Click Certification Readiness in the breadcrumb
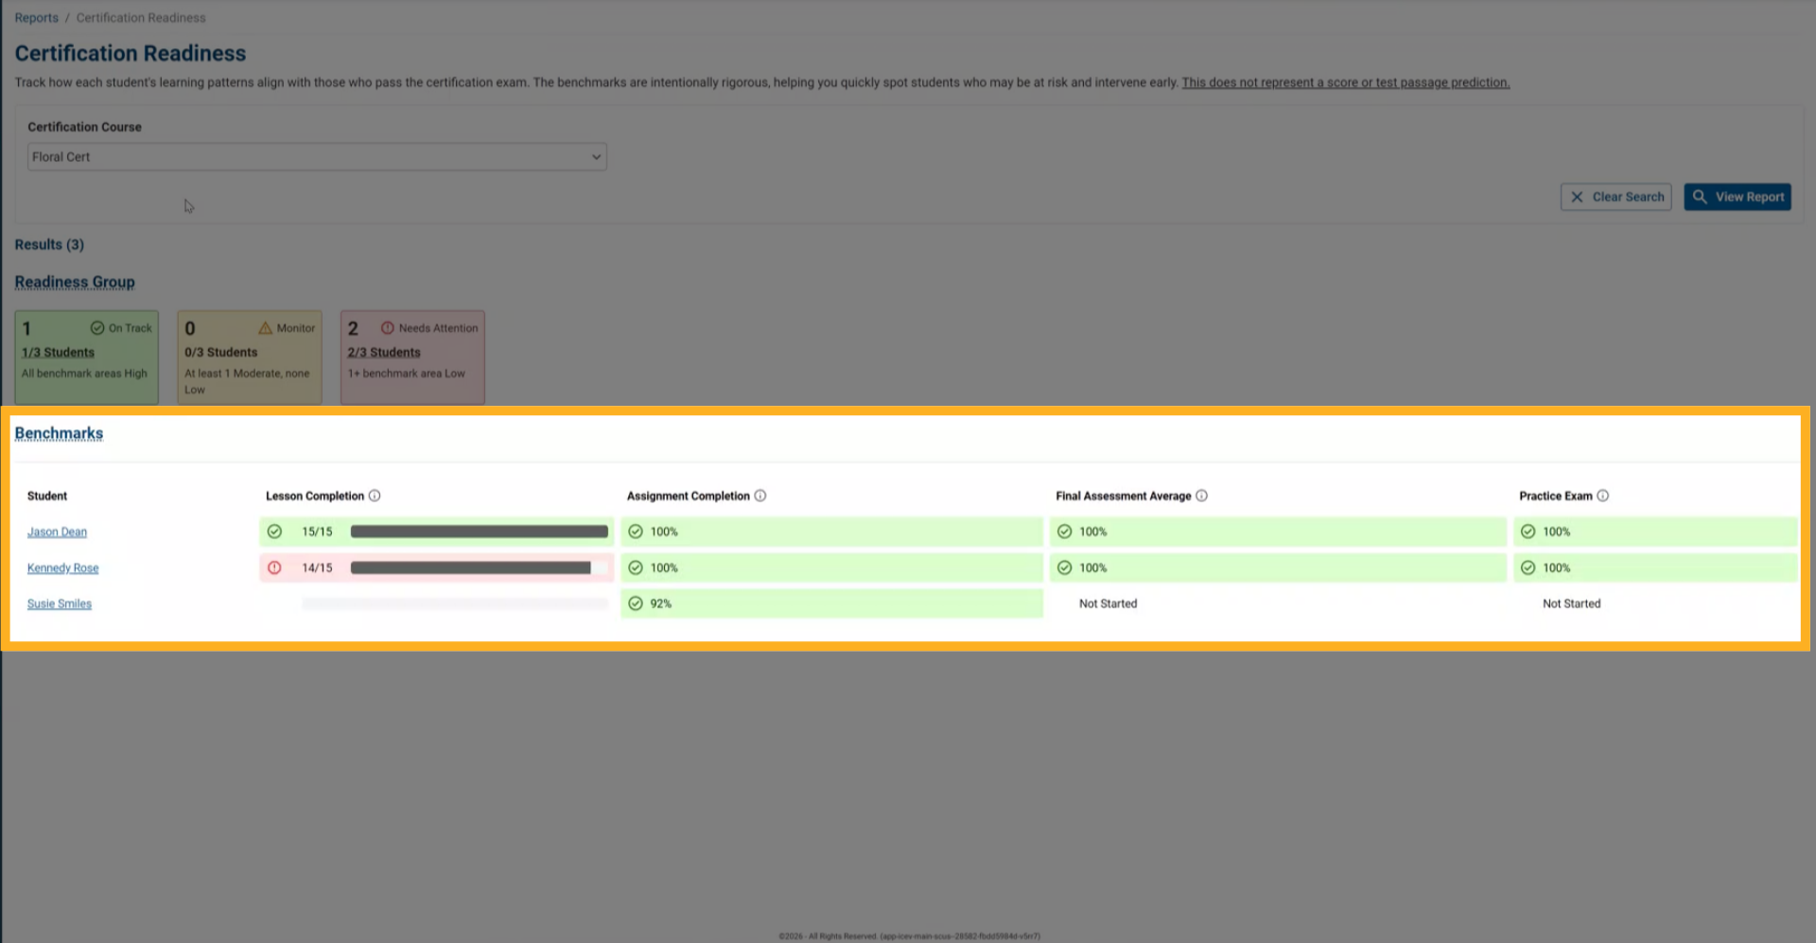Image resolution: width=1816 pixels, height=943 pixels. [x=141, y=18]
